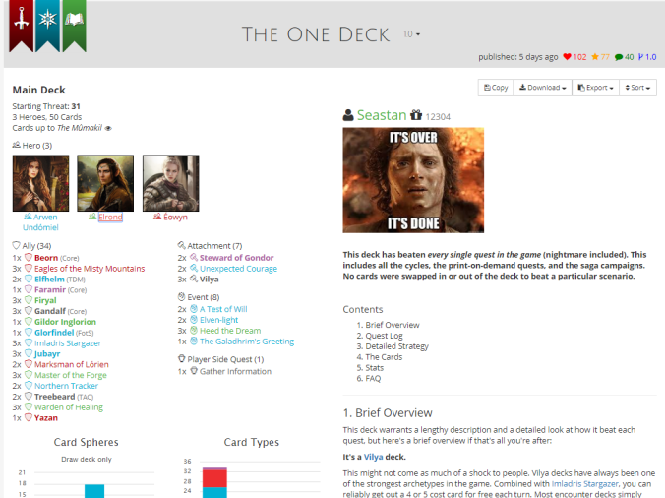Open The Galadhrim's Greeting card link
This screenshot has width=665, height=498.
pyautogui.click(x=247, y=342)
